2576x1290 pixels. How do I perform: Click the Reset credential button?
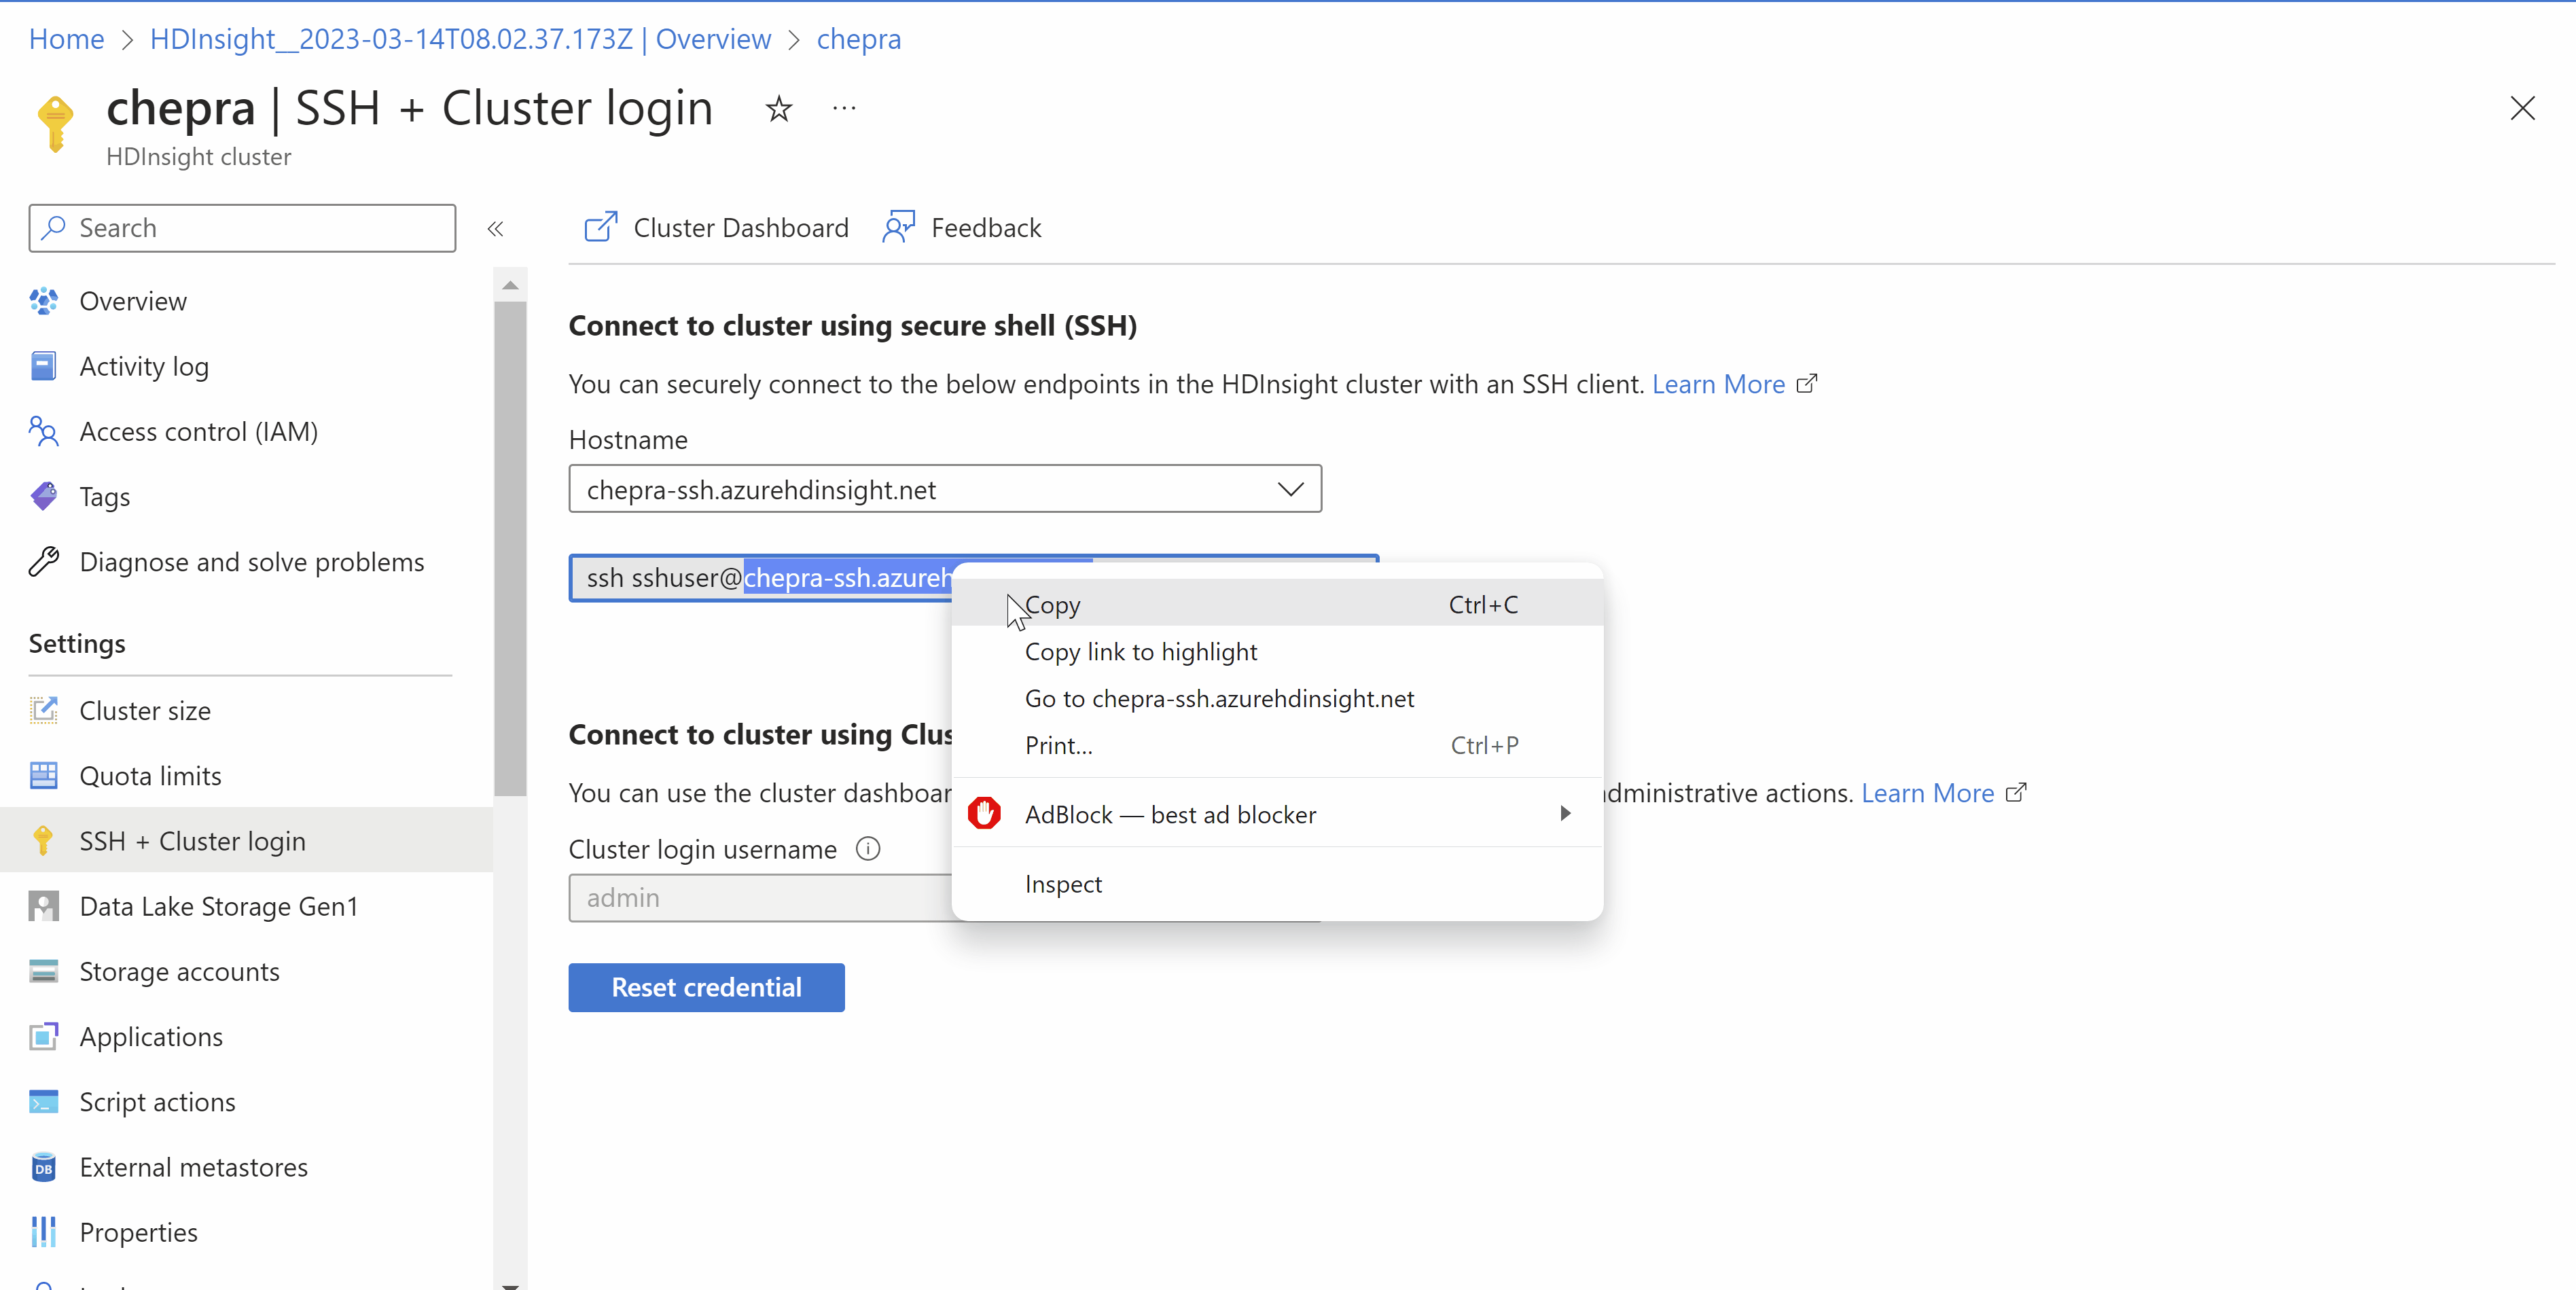coord(706,987)
